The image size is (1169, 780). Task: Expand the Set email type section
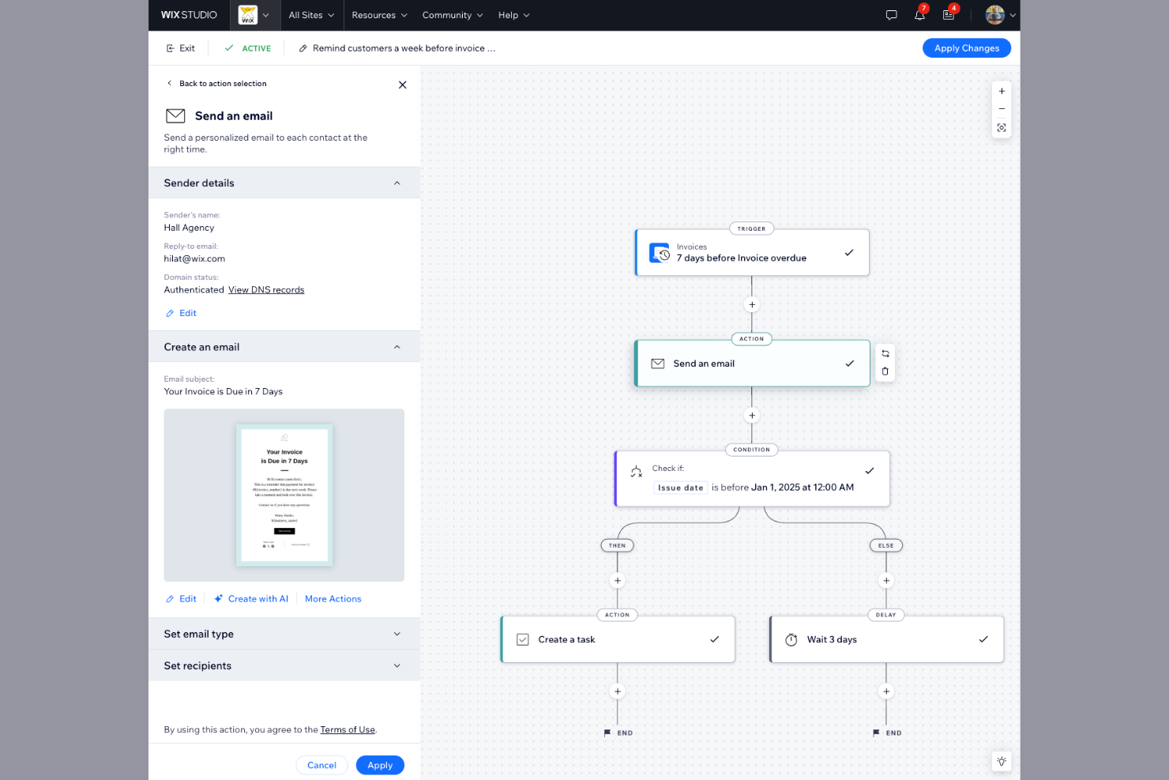[x=284, y=634]
